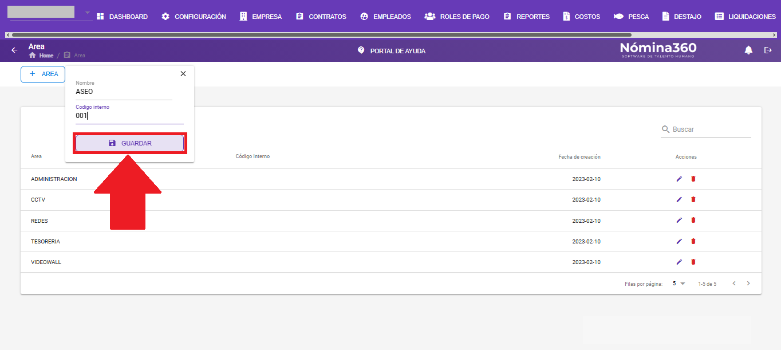This screenshot has height=350, width=781.
Task: Click the logout icon
Action: (x=768, y=50)
